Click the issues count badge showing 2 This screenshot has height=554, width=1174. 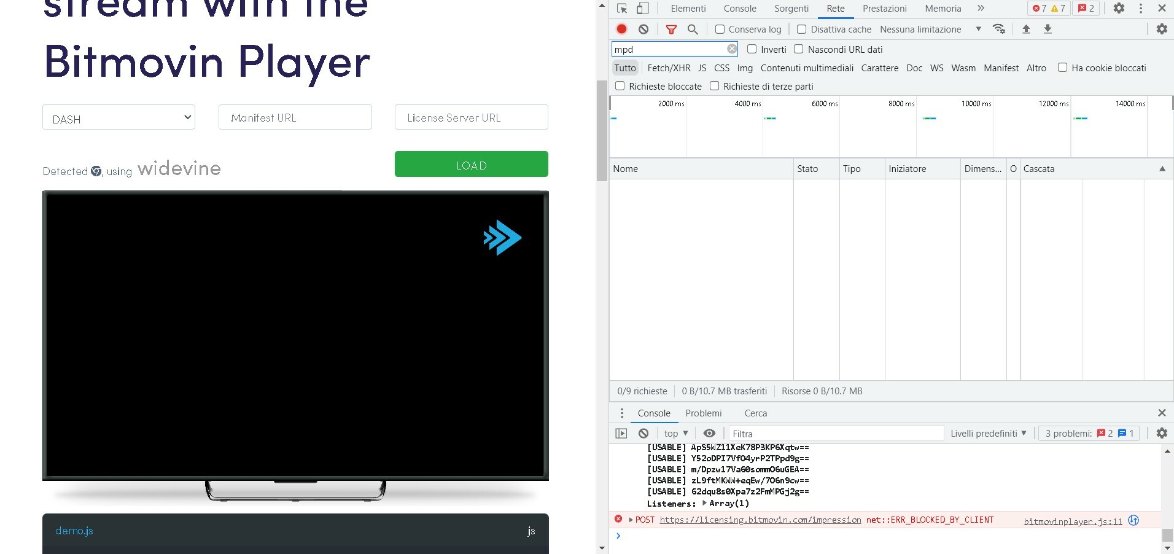pyautogui.click(x=1086, y=9)
